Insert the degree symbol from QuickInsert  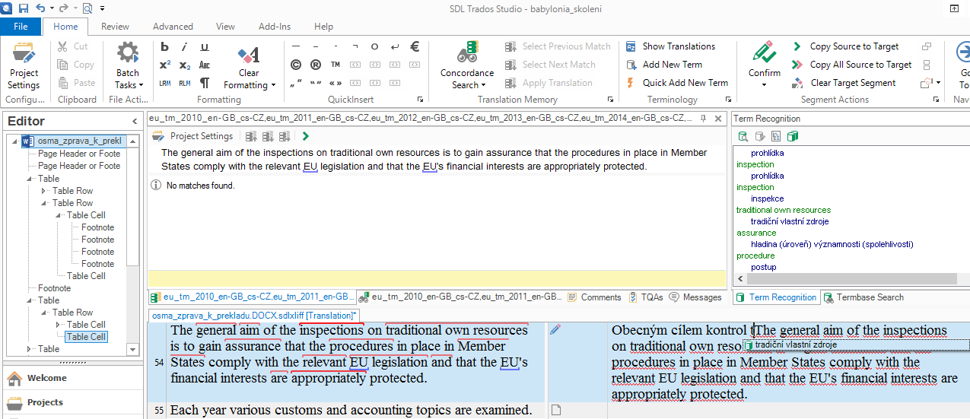point(375,46)
